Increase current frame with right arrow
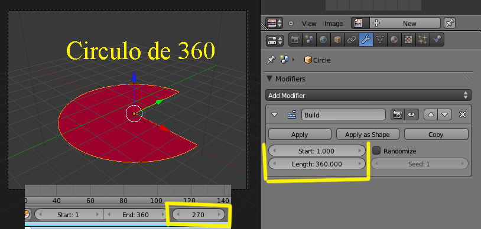Viewport: 481px width, 229px height. click(219, 214)
